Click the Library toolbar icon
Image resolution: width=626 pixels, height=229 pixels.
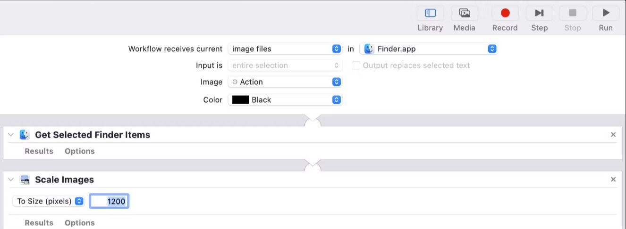coord(430,13)
